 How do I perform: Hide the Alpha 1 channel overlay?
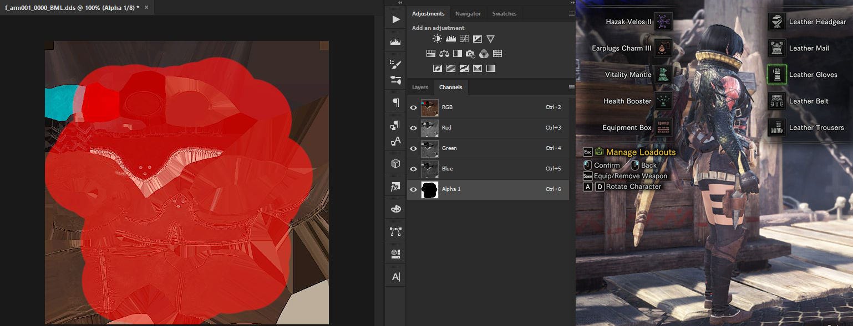pyautogui.click(x=413, y=189)
